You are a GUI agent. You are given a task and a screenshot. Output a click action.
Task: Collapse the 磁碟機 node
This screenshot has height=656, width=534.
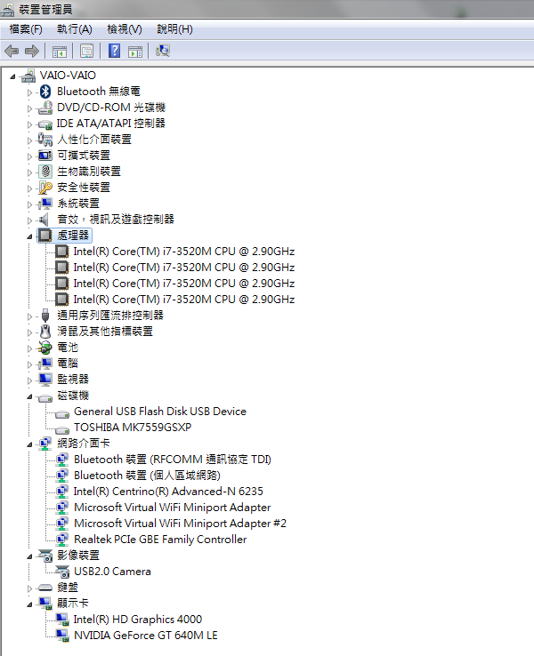29,396
